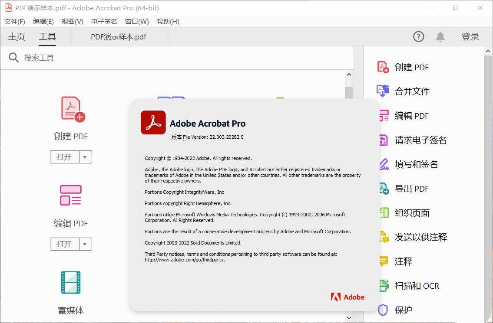Select the 请求电子签名 tool icon

pyautogui.click(x=382, y=140)
